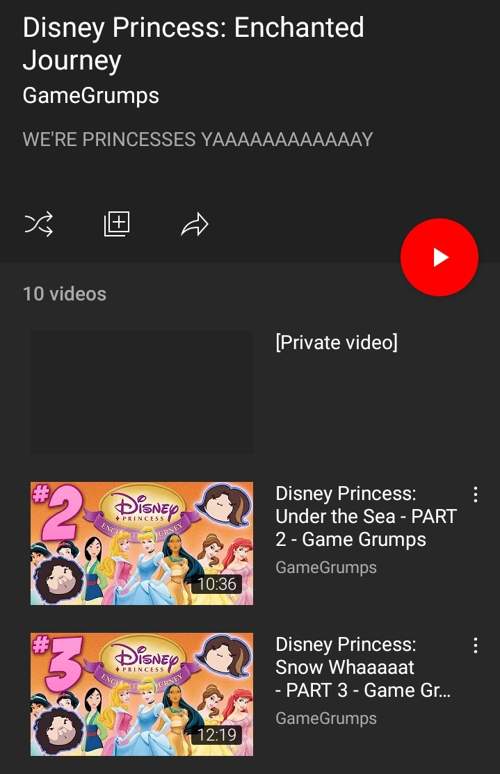This screenshot has height=774, width=500.
Task: Tap the 10 videos count label
Action: [x=65, y=293]
